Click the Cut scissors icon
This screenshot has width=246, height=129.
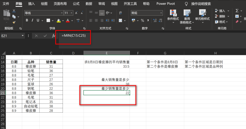[x=14, y=11]
